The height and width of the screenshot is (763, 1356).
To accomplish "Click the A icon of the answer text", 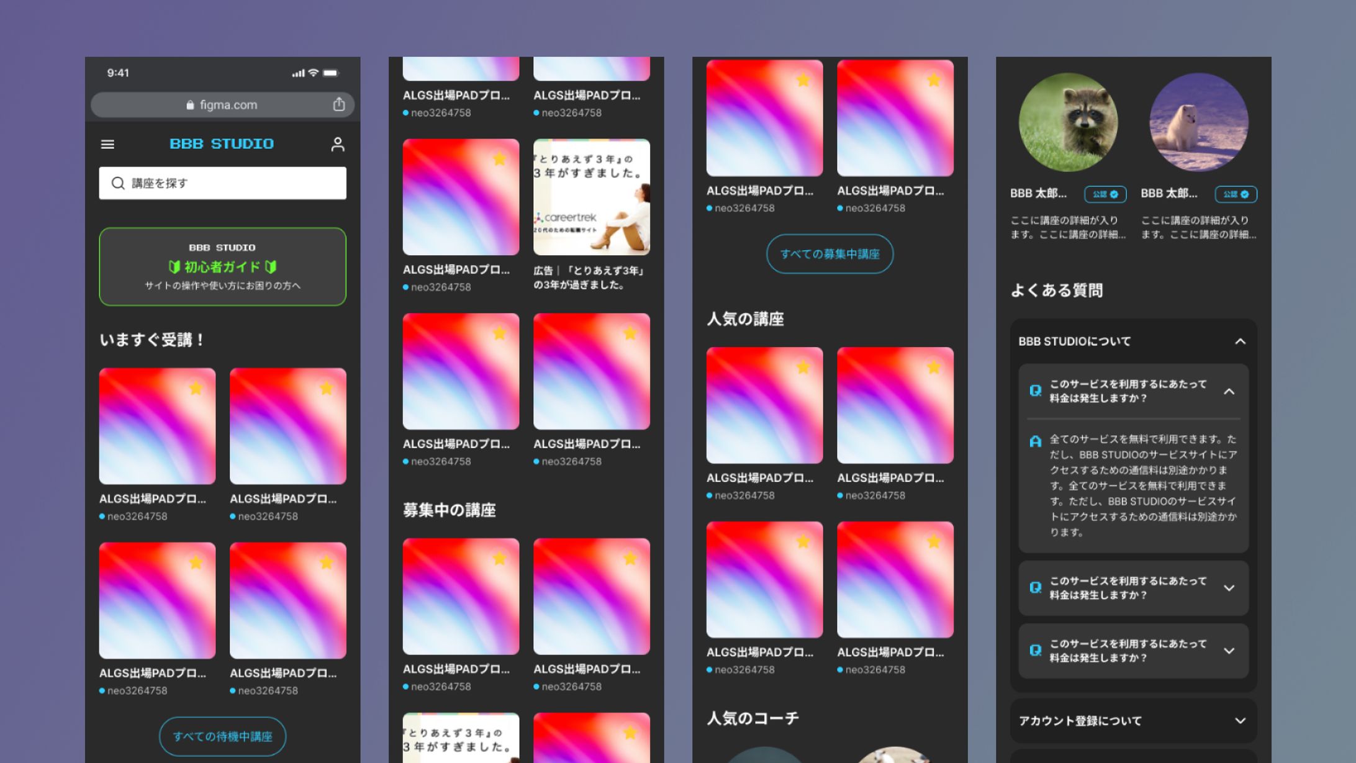I will pyautogui.click(x=1035, y=442).
